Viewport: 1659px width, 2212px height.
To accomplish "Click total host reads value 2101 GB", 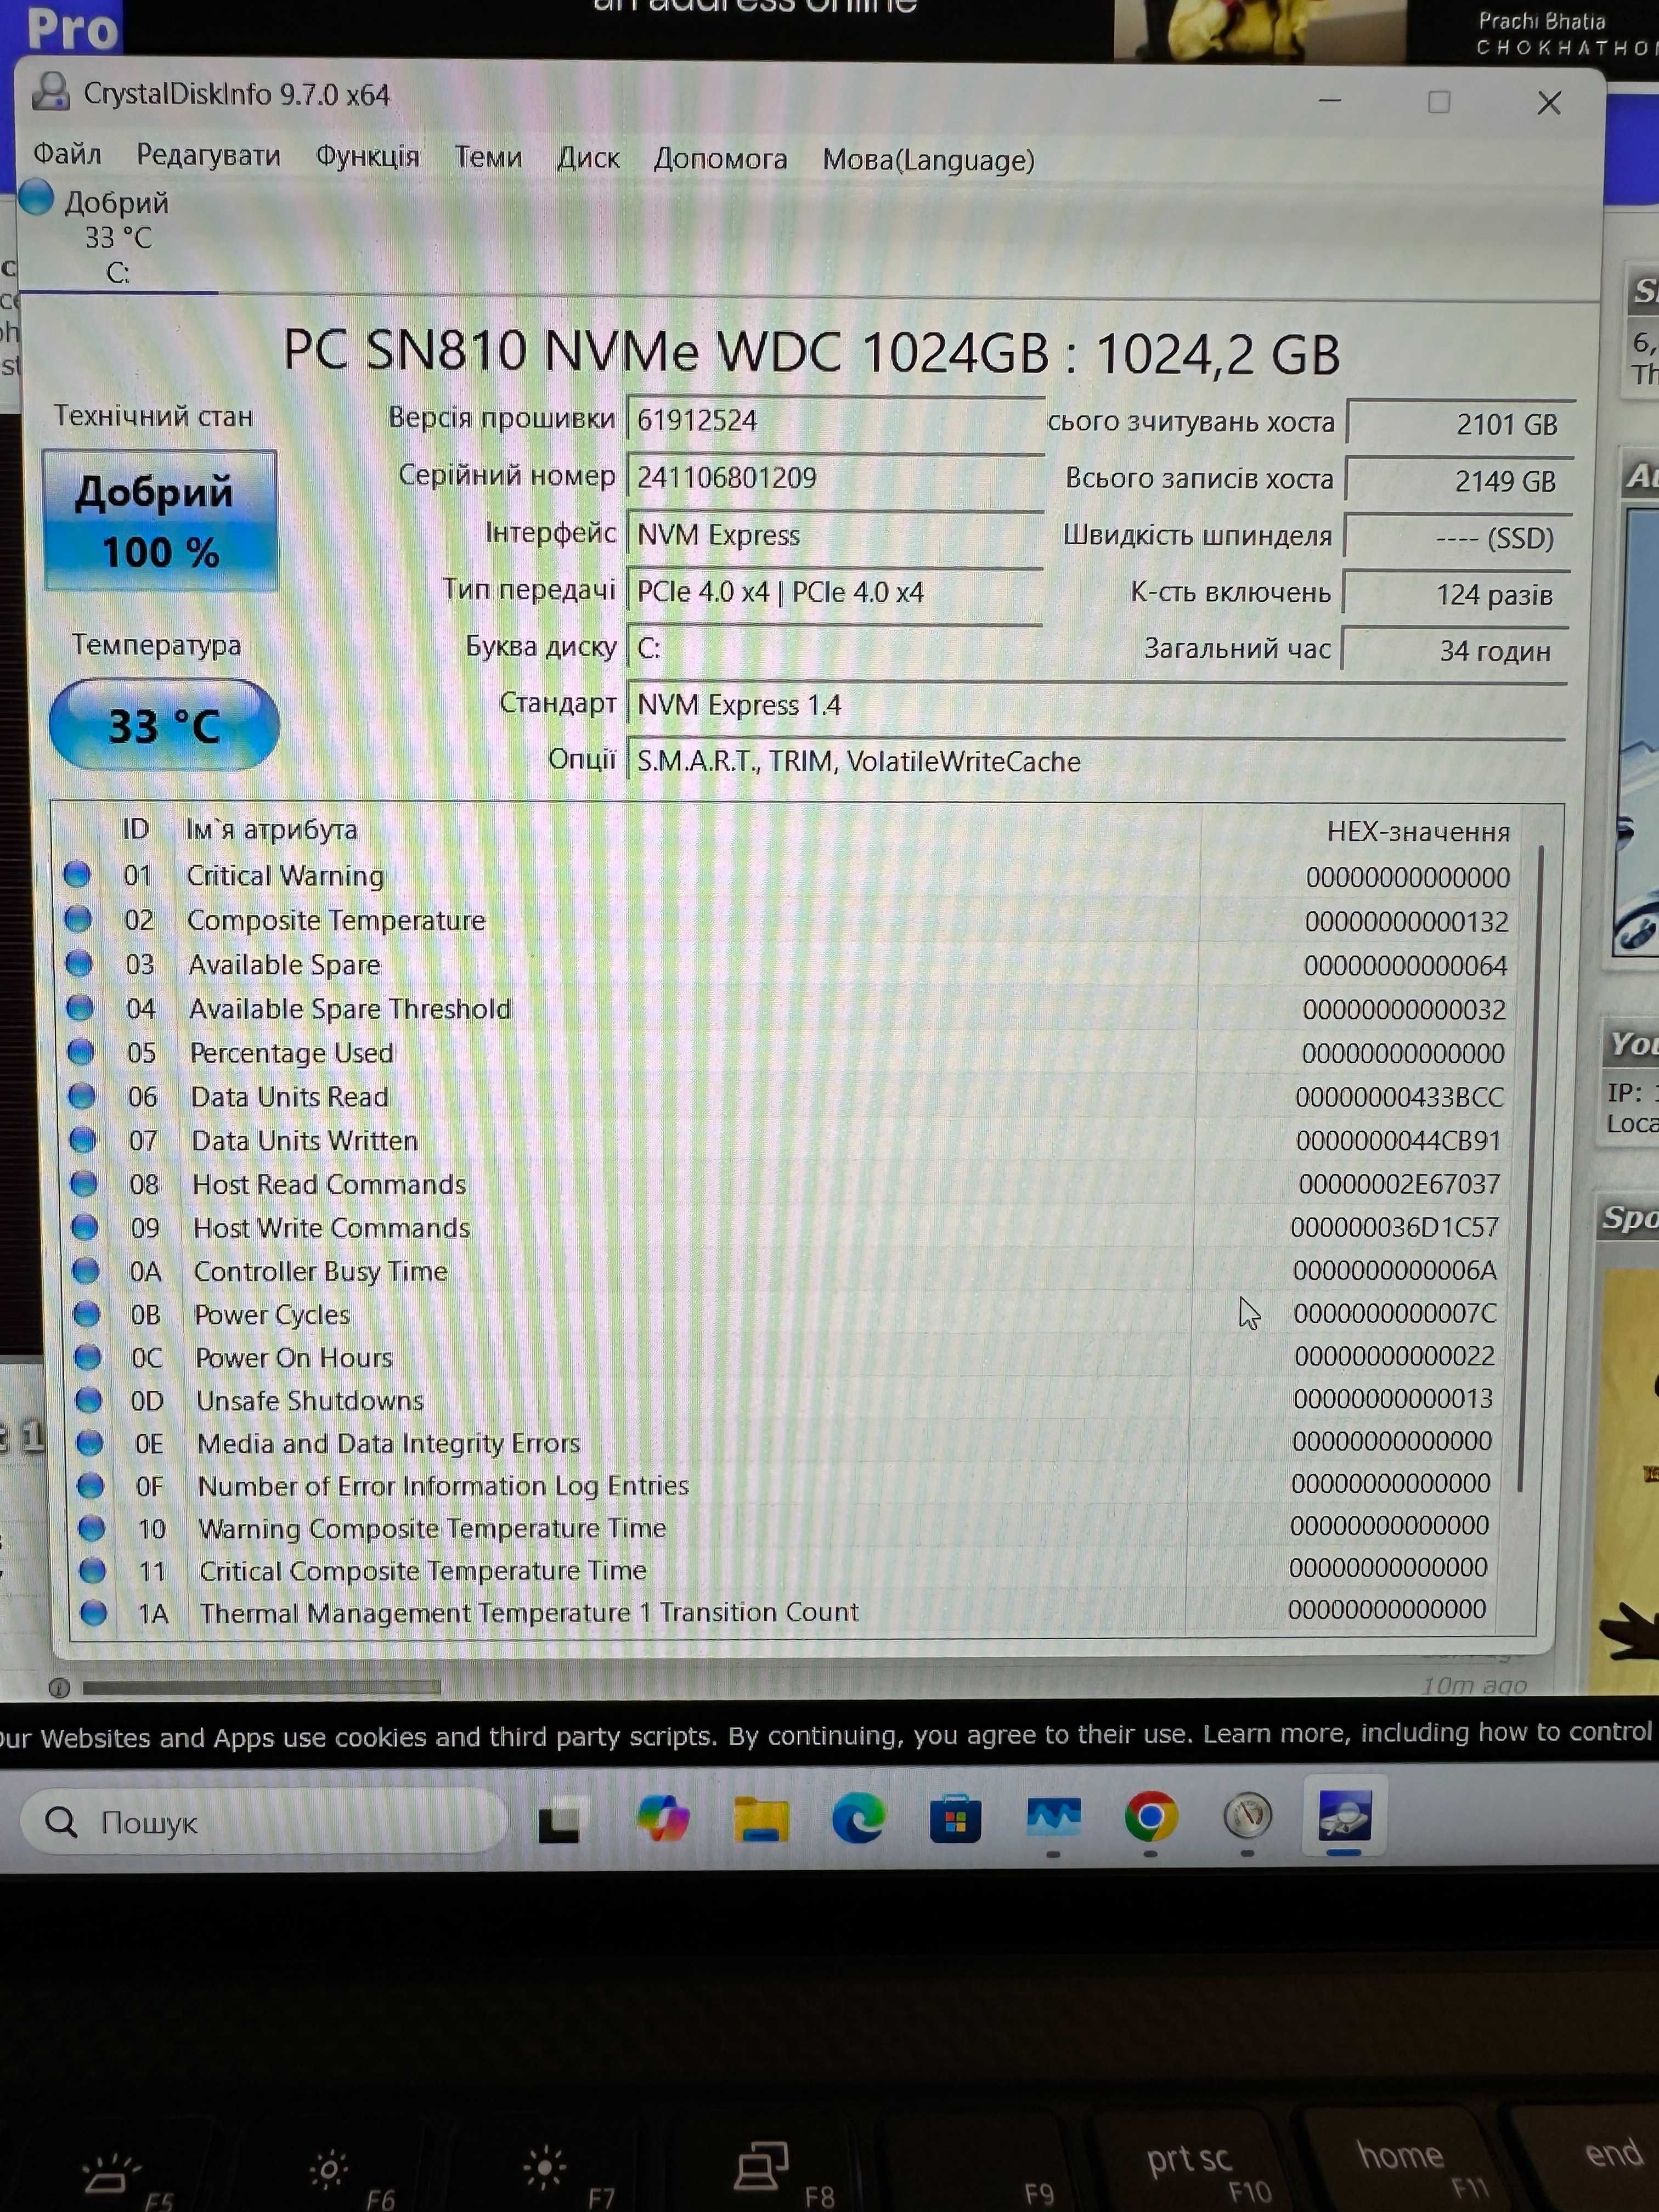I will (1460, 424).
